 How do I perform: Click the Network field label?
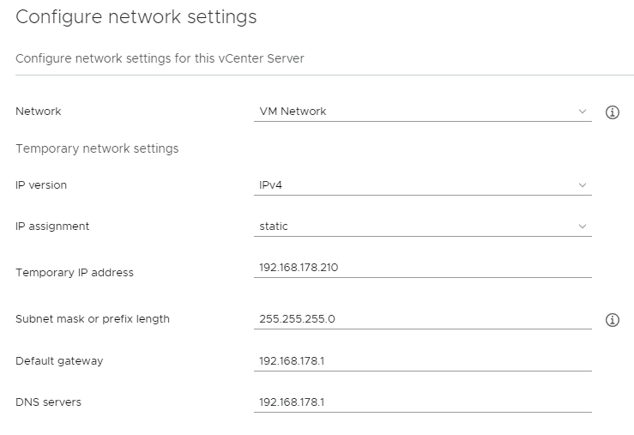click(39, 112)
